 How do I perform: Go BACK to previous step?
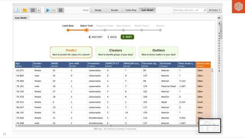click(x=112, y=37)
